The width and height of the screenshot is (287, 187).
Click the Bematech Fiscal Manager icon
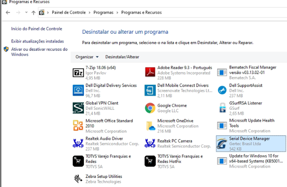pyautogui.click(x=222, y=73)
